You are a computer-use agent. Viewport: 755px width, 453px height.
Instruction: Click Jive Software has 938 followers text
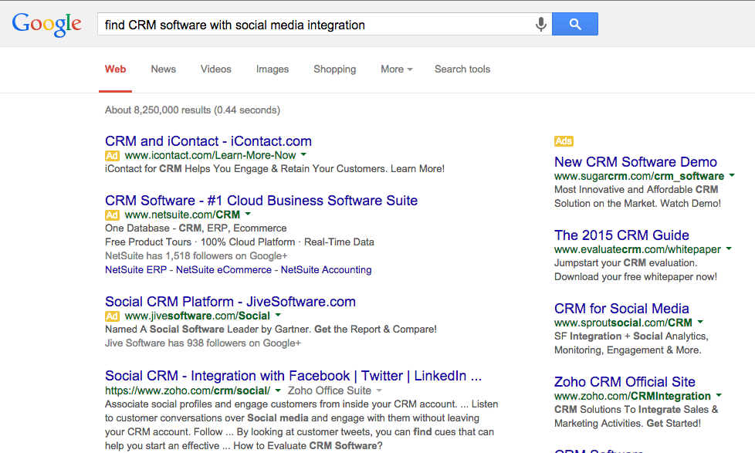click(x=203, y=343)
